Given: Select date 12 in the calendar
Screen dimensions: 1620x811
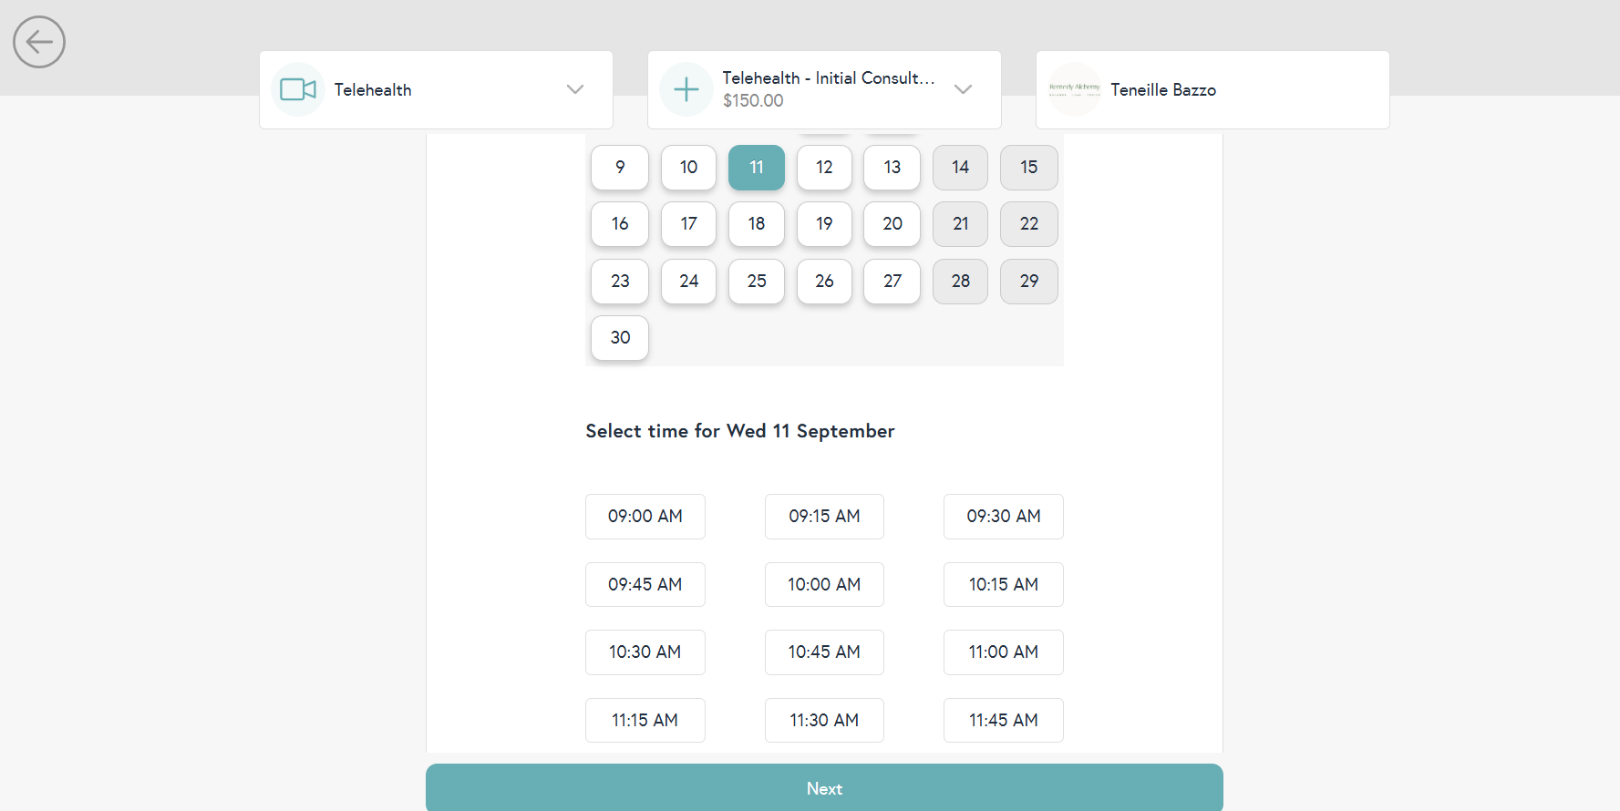Looking at the screenshot, I should [x=824, y=168].
